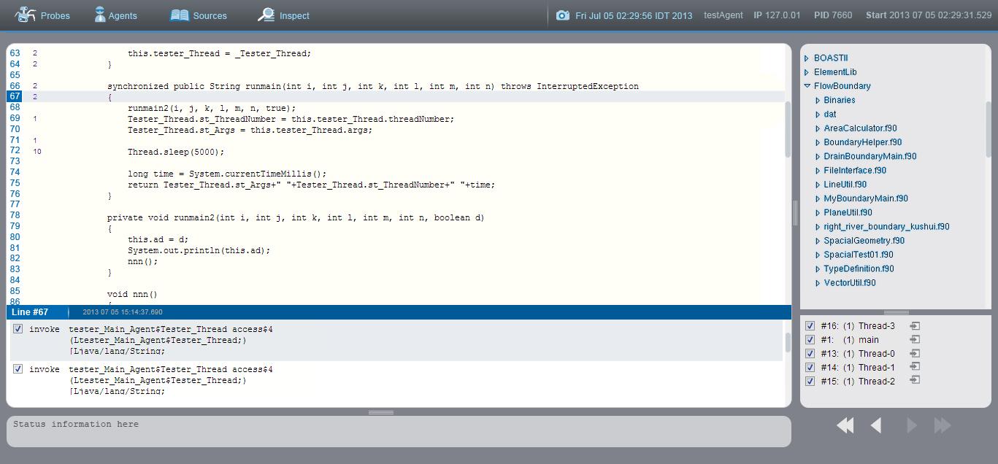Viewport: 998px width, 464px height.
Task: Open the Probes menu
Action: tap(42, 15)
